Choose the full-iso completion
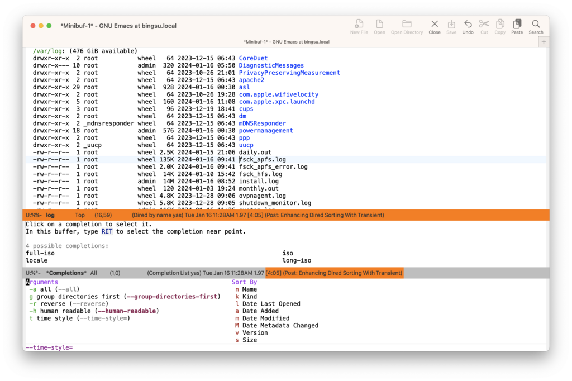The image size is (572, 381). (x=40, y=253)
